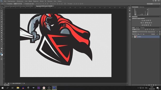Toggle lock all for the layer
The height and width of the screenshot is (90, 161).
(144, 34)
